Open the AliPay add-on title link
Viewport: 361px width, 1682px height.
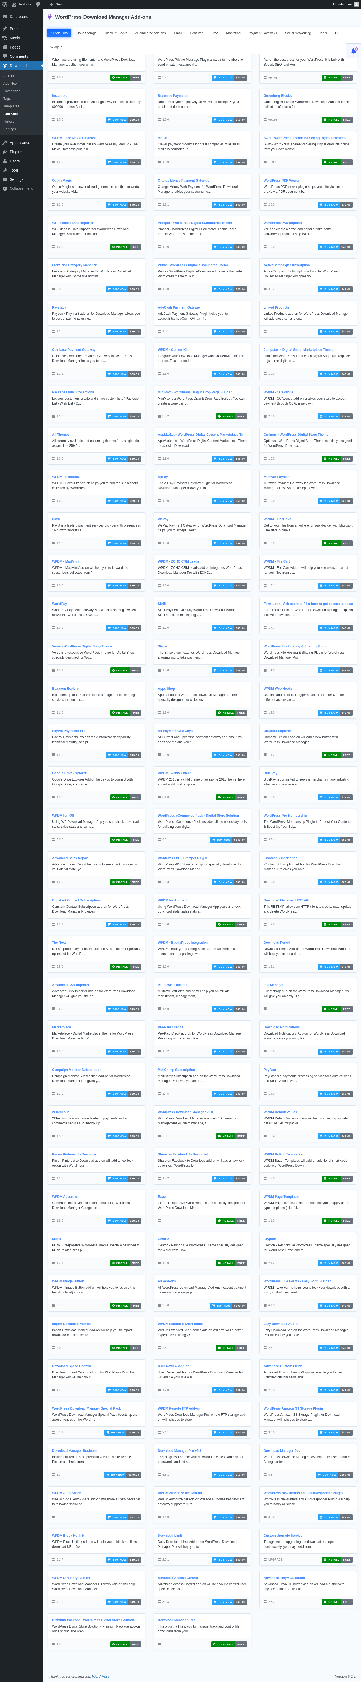coord(162,477)
